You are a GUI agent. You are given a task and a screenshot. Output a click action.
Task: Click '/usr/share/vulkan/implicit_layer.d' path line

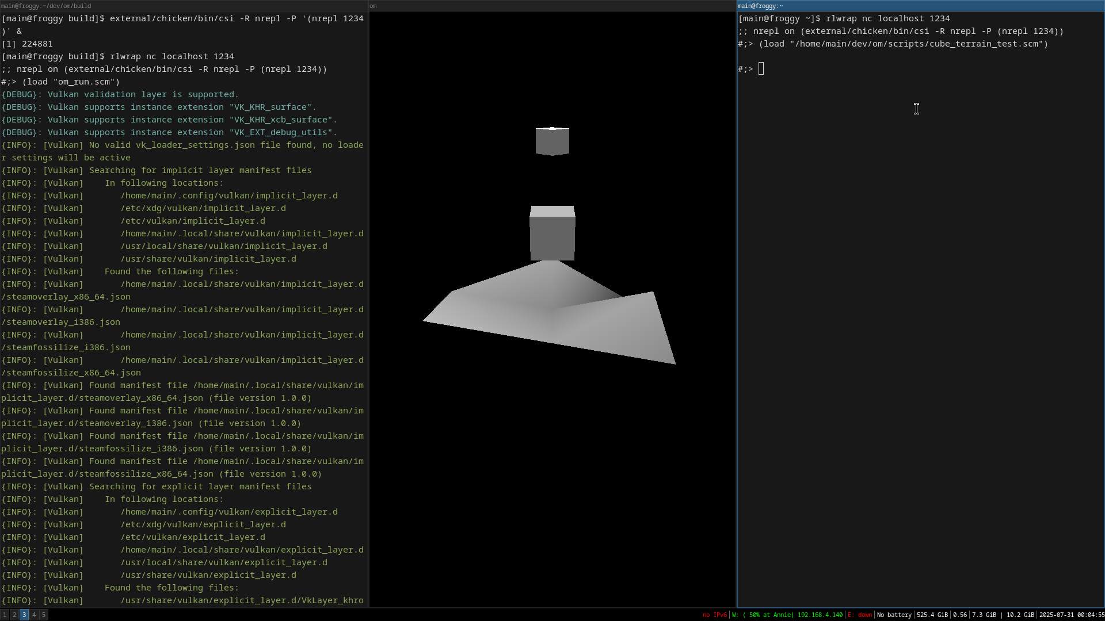coord(148,259)
